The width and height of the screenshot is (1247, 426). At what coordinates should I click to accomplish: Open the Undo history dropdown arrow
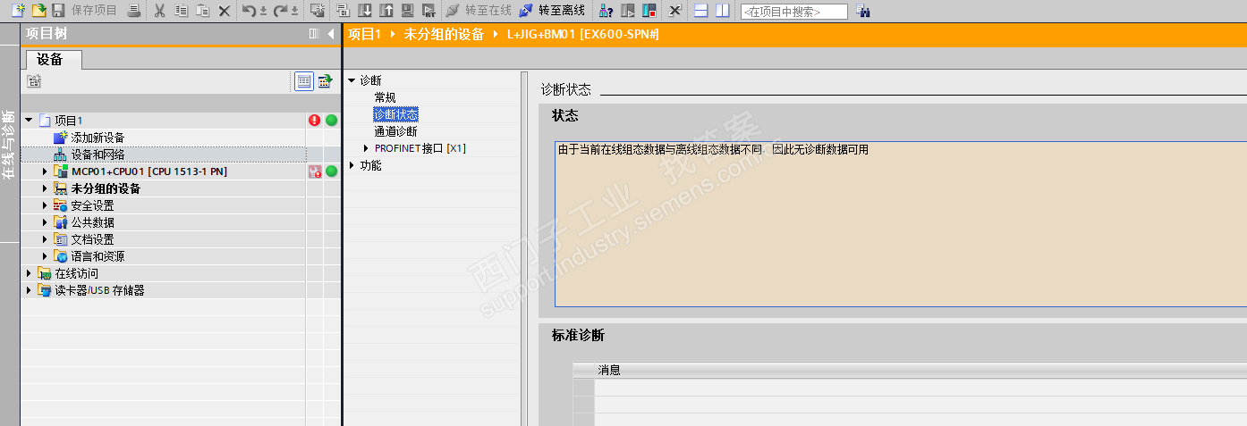click(x=264, y=11)
